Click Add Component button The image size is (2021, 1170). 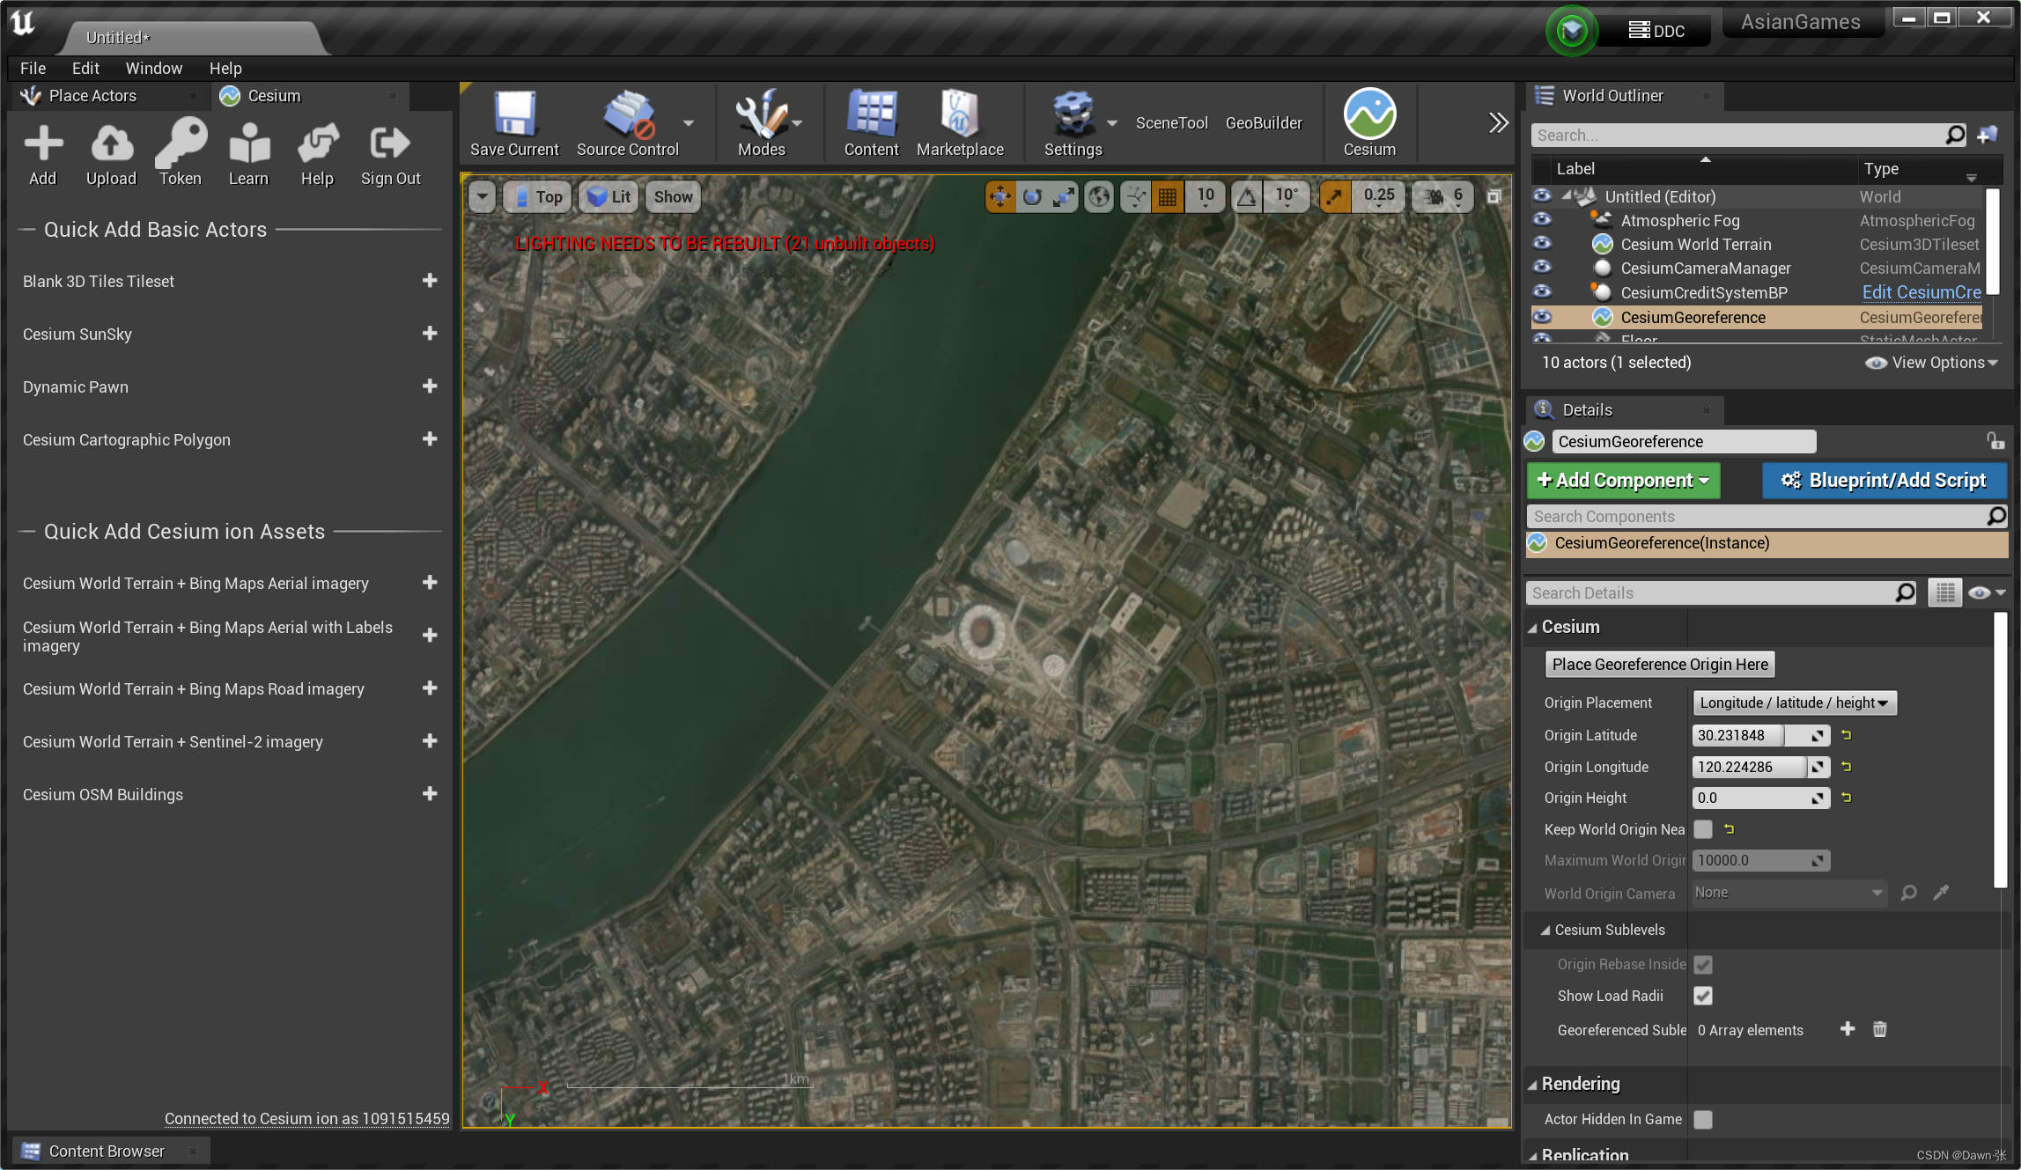(x=1623, y=481)
